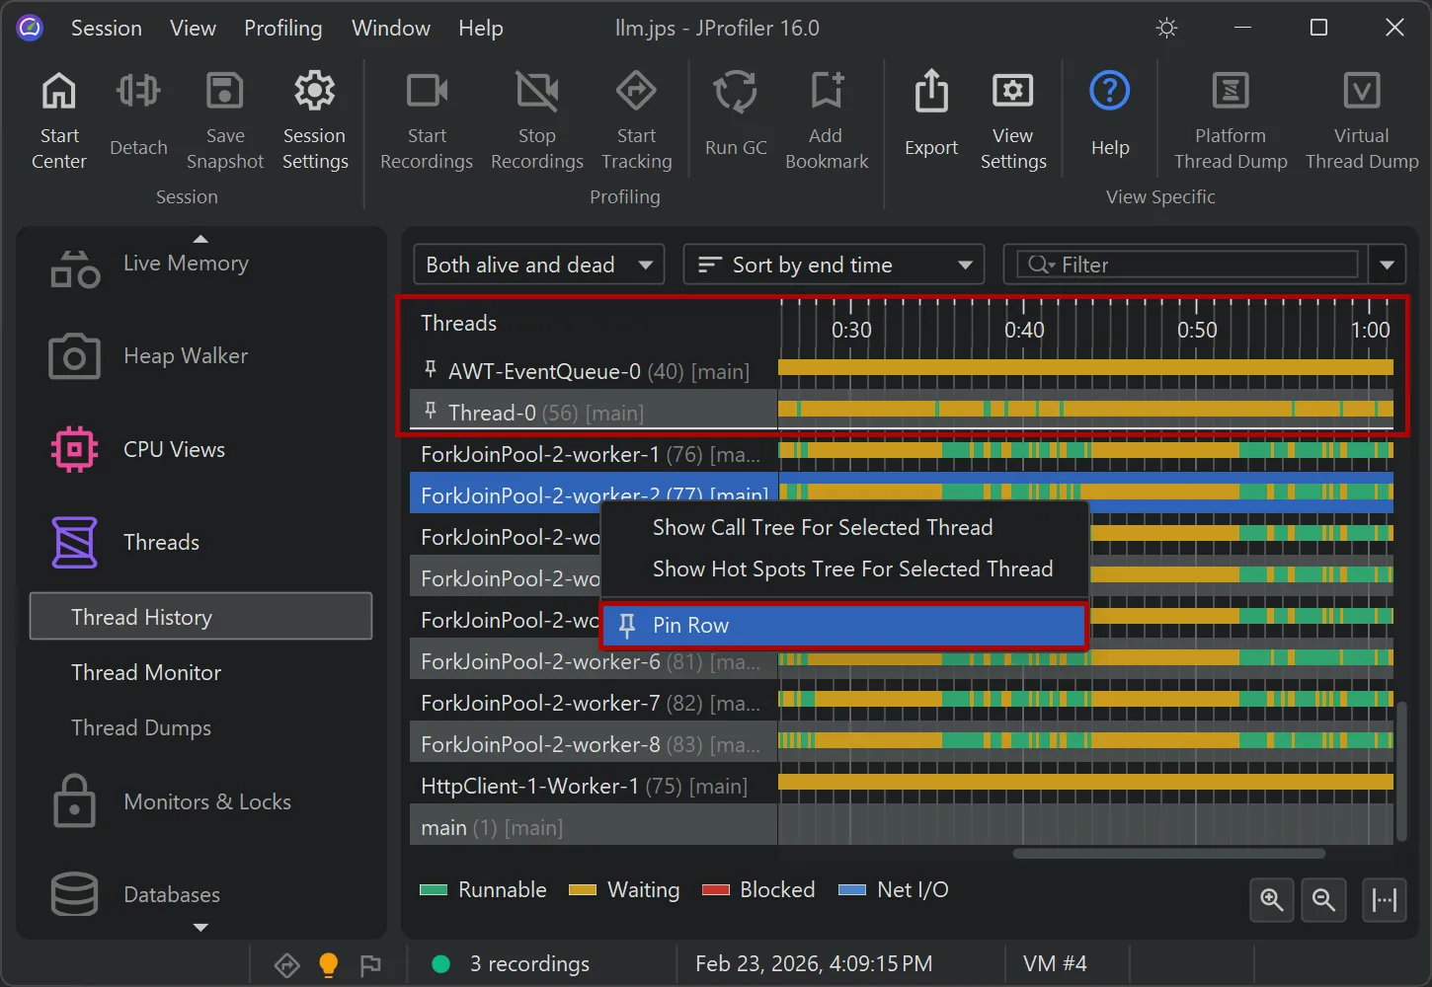This screenshot has width=1432, height=987.
Task: Open the Platform Thread Dump view
Action: (1229, 118)
